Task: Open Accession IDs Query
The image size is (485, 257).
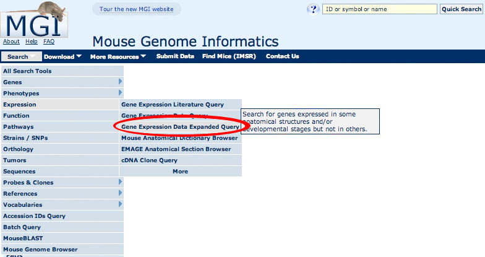Action: click(62, 216)
